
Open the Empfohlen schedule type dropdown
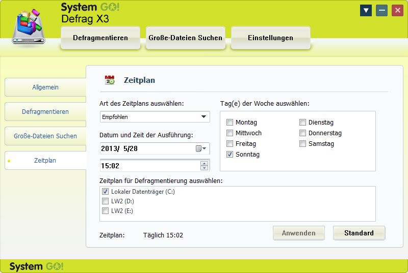(x=155, y=117)
